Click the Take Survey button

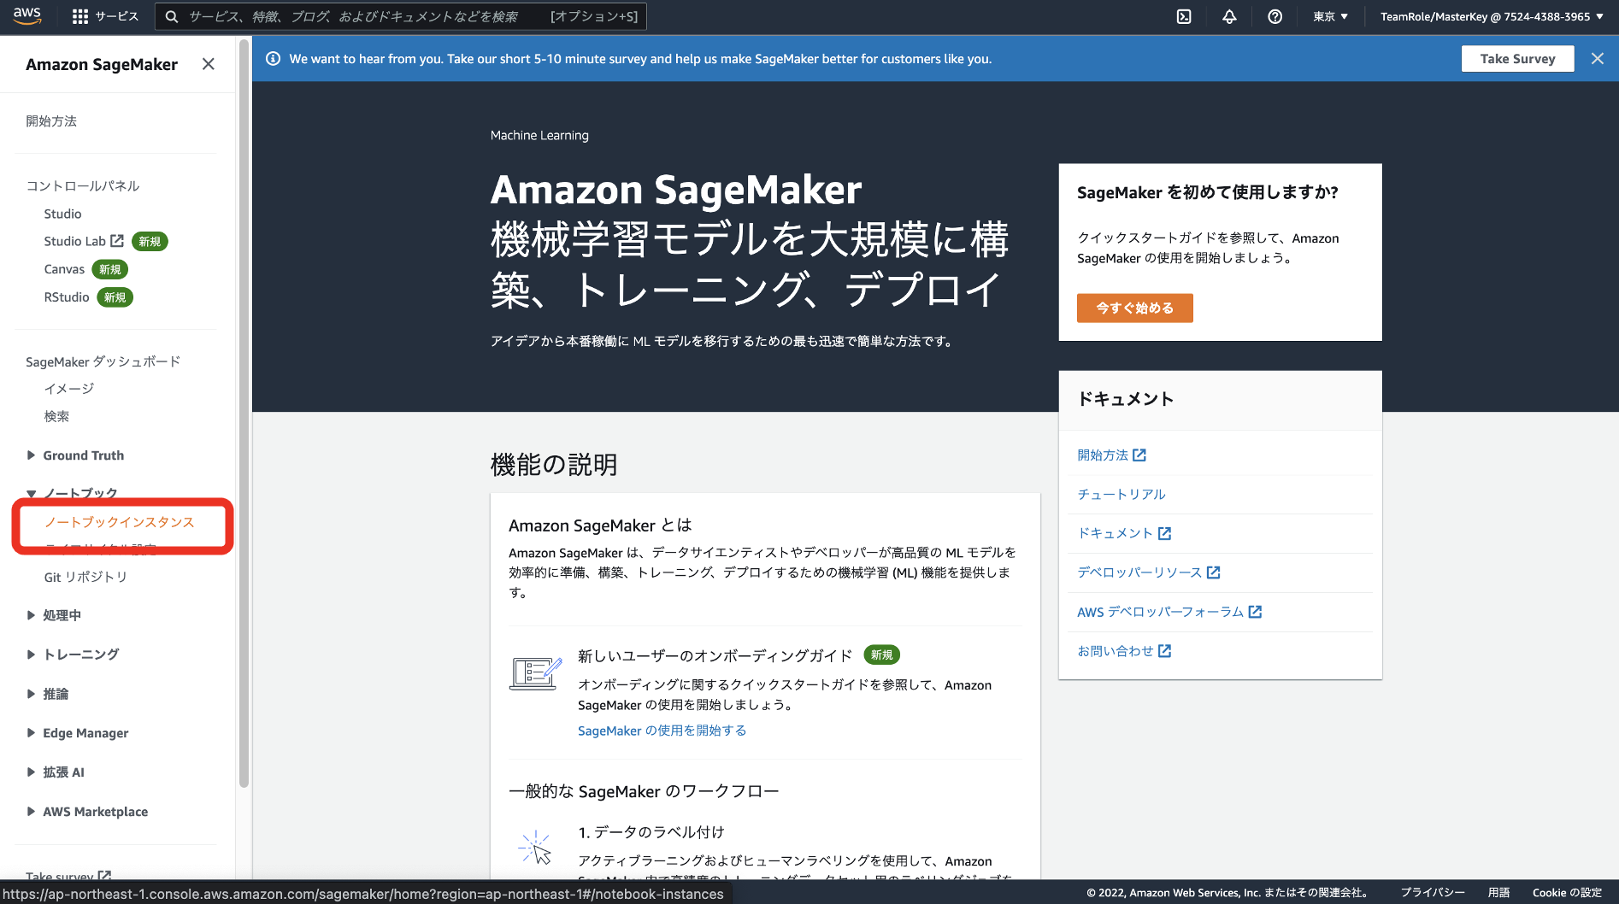click(x=1517, y=58)
